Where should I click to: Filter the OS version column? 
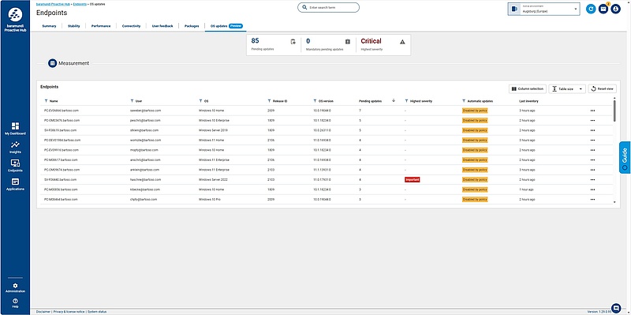click(x=315, y=101)
